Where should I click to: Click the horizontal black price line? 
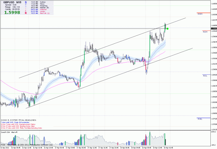click(x=83, y=28)
